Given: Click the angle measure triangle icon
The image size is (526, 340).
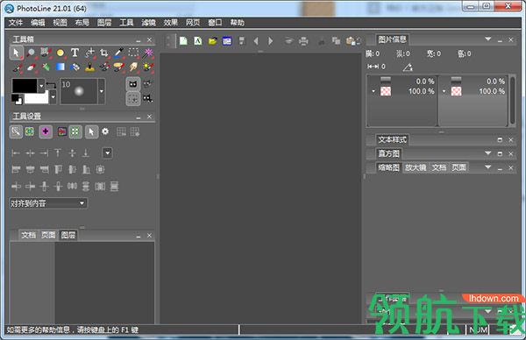Looking at the screenshot, I should pyautogui.click(x=408, y=67).
